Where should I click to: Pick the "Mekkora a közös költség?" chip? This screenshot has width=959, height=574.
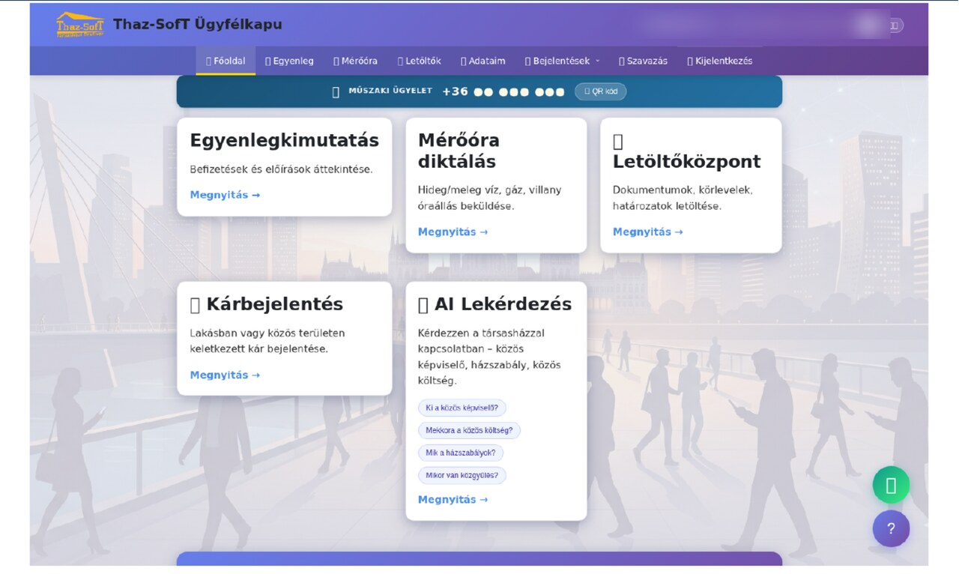469,430
